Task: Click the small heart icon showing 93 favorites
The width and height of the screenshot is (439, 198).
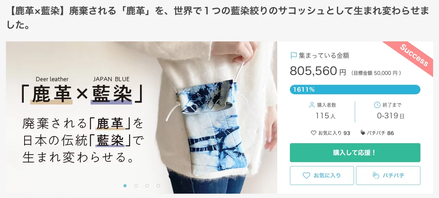Action: point(314,133)
